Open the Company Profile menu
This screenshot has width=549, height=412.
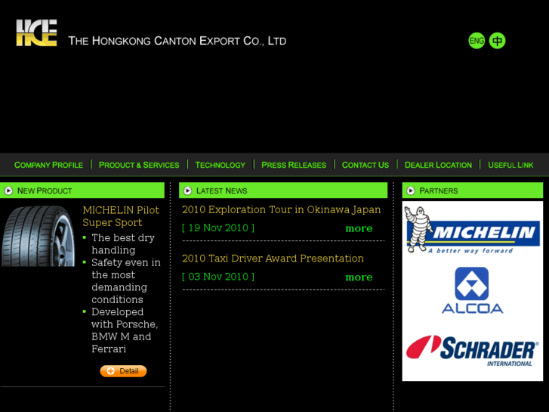[x=48, y=165]
